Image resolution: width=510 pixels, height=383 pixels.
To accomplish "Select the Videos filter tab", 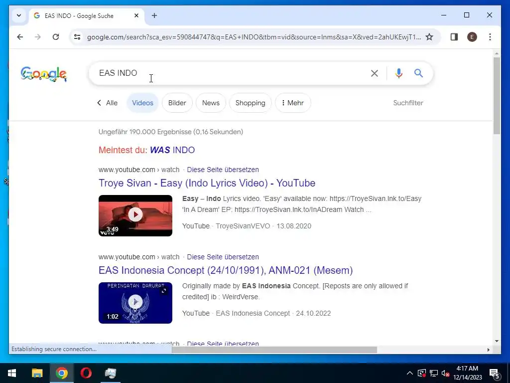I will [x=142, y=103].
